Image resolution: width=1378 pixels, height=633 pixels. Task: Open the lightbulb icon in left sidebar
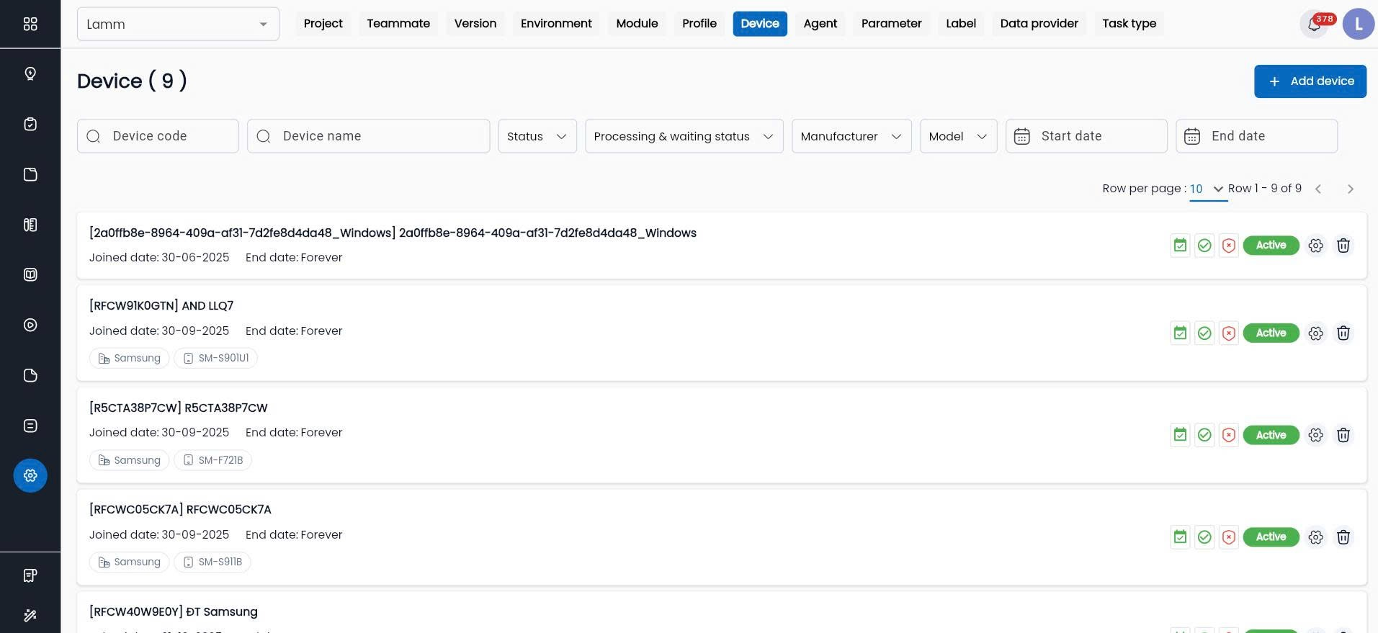click(30, 73)
